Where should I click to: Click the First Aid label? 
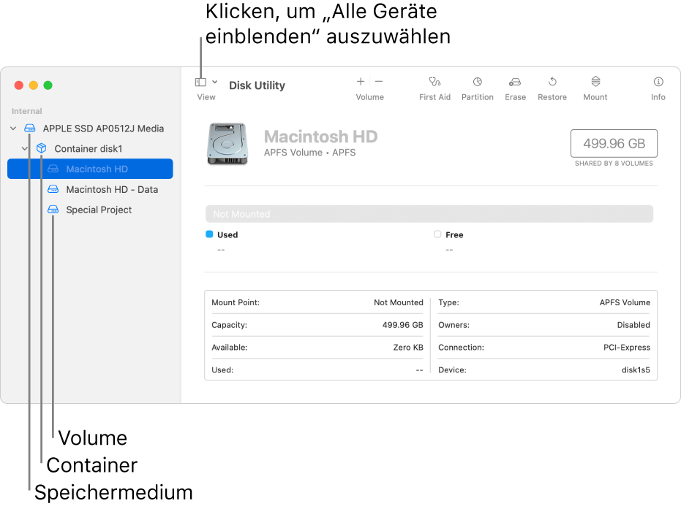[434, 97]
